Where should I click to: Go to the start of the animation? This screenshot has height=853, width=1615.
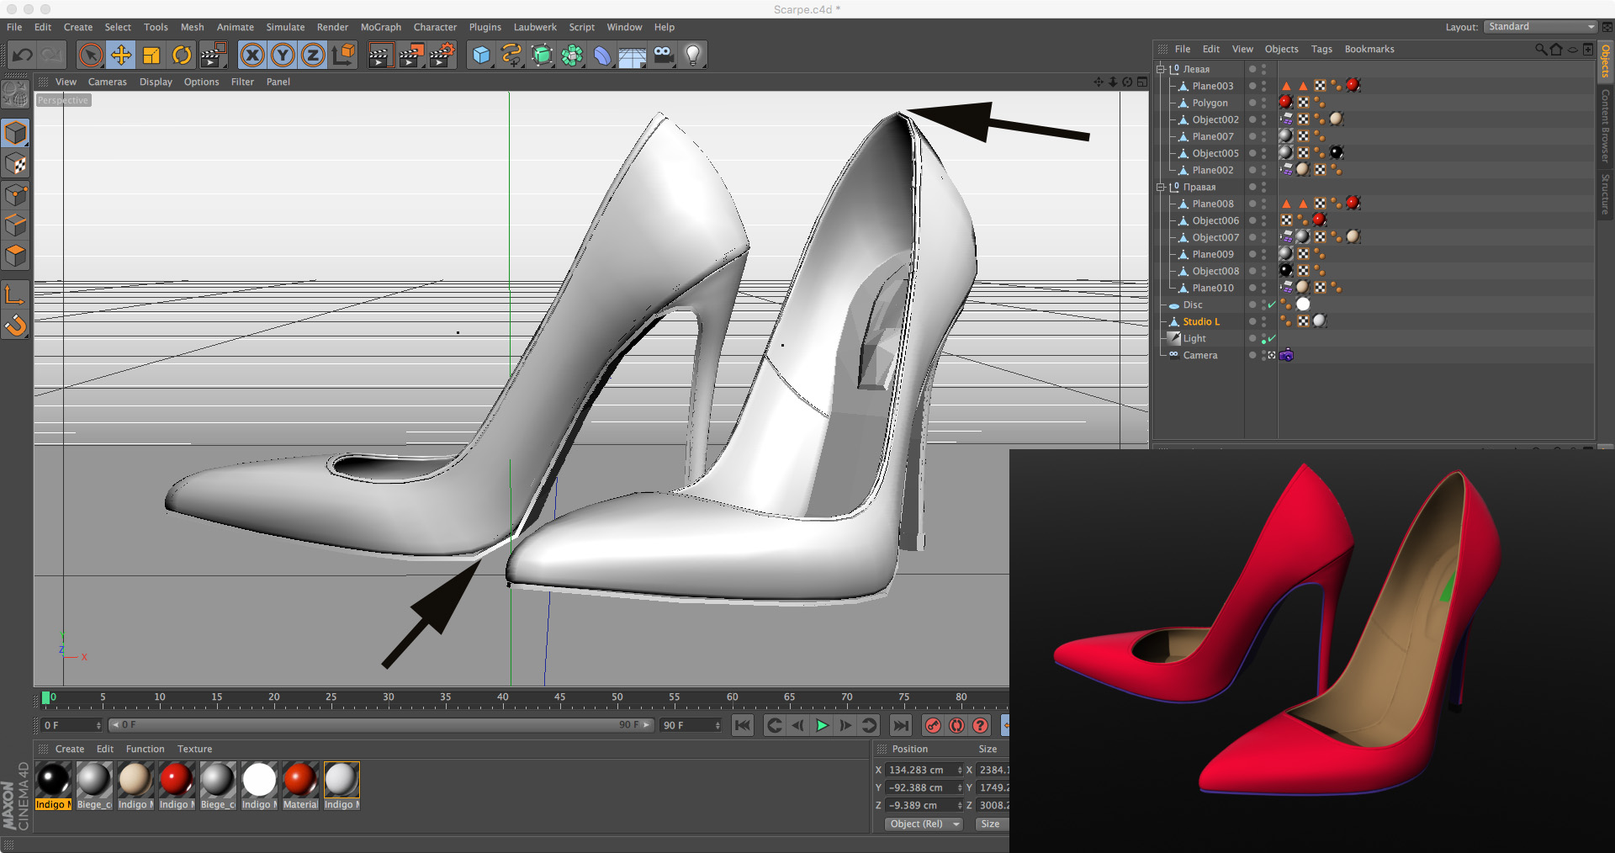click(742, 725)
